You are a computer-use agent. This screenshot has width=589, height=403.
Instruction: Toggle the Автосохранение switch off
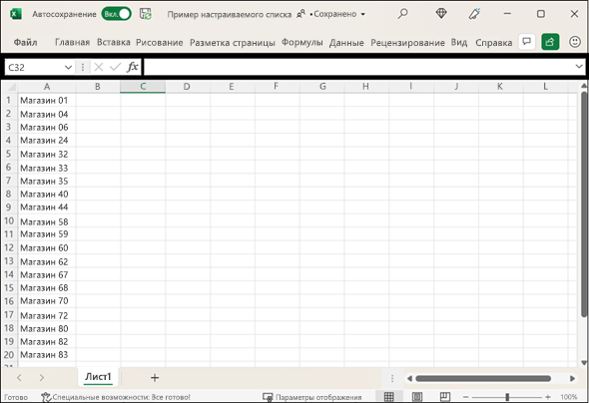tap(117, 14)
